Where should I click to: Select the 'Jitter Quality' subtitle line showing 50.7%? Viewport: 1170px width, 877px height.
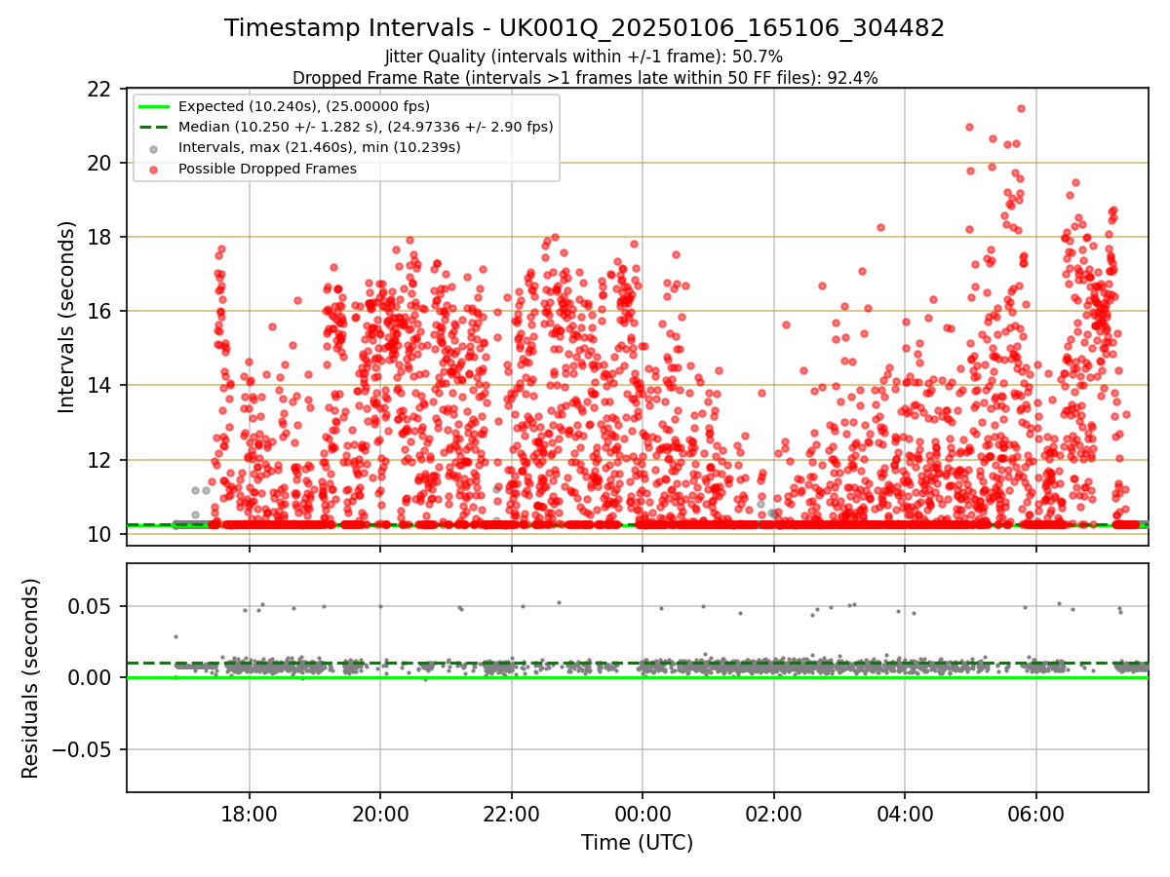(x=585, y=57)
